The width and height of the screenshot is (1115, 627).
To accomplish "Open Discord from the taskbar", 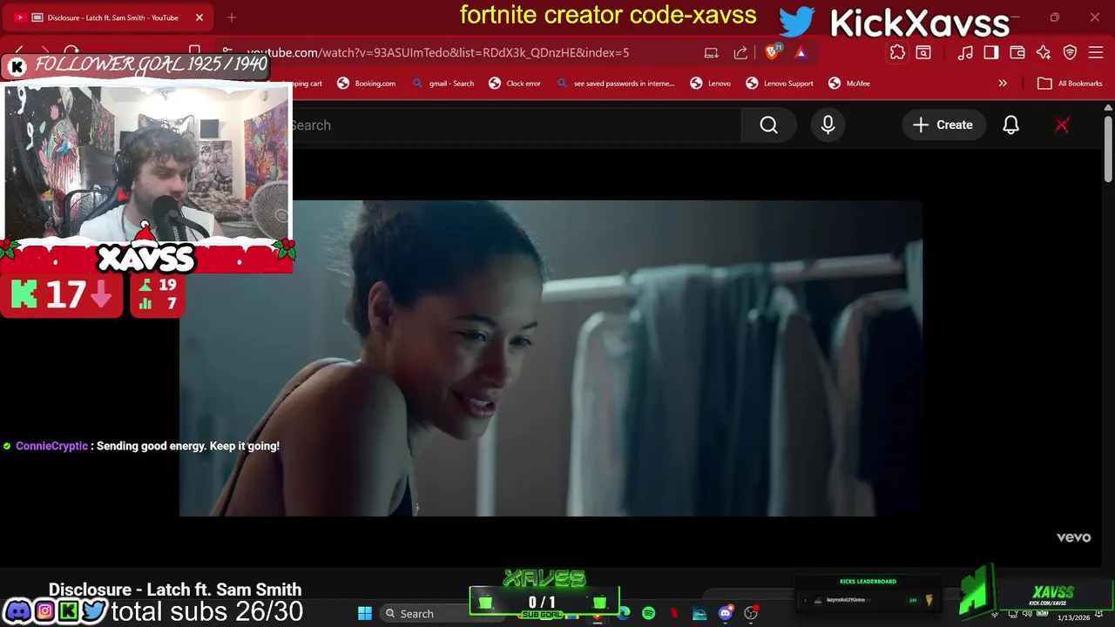I will pos(726,613).
